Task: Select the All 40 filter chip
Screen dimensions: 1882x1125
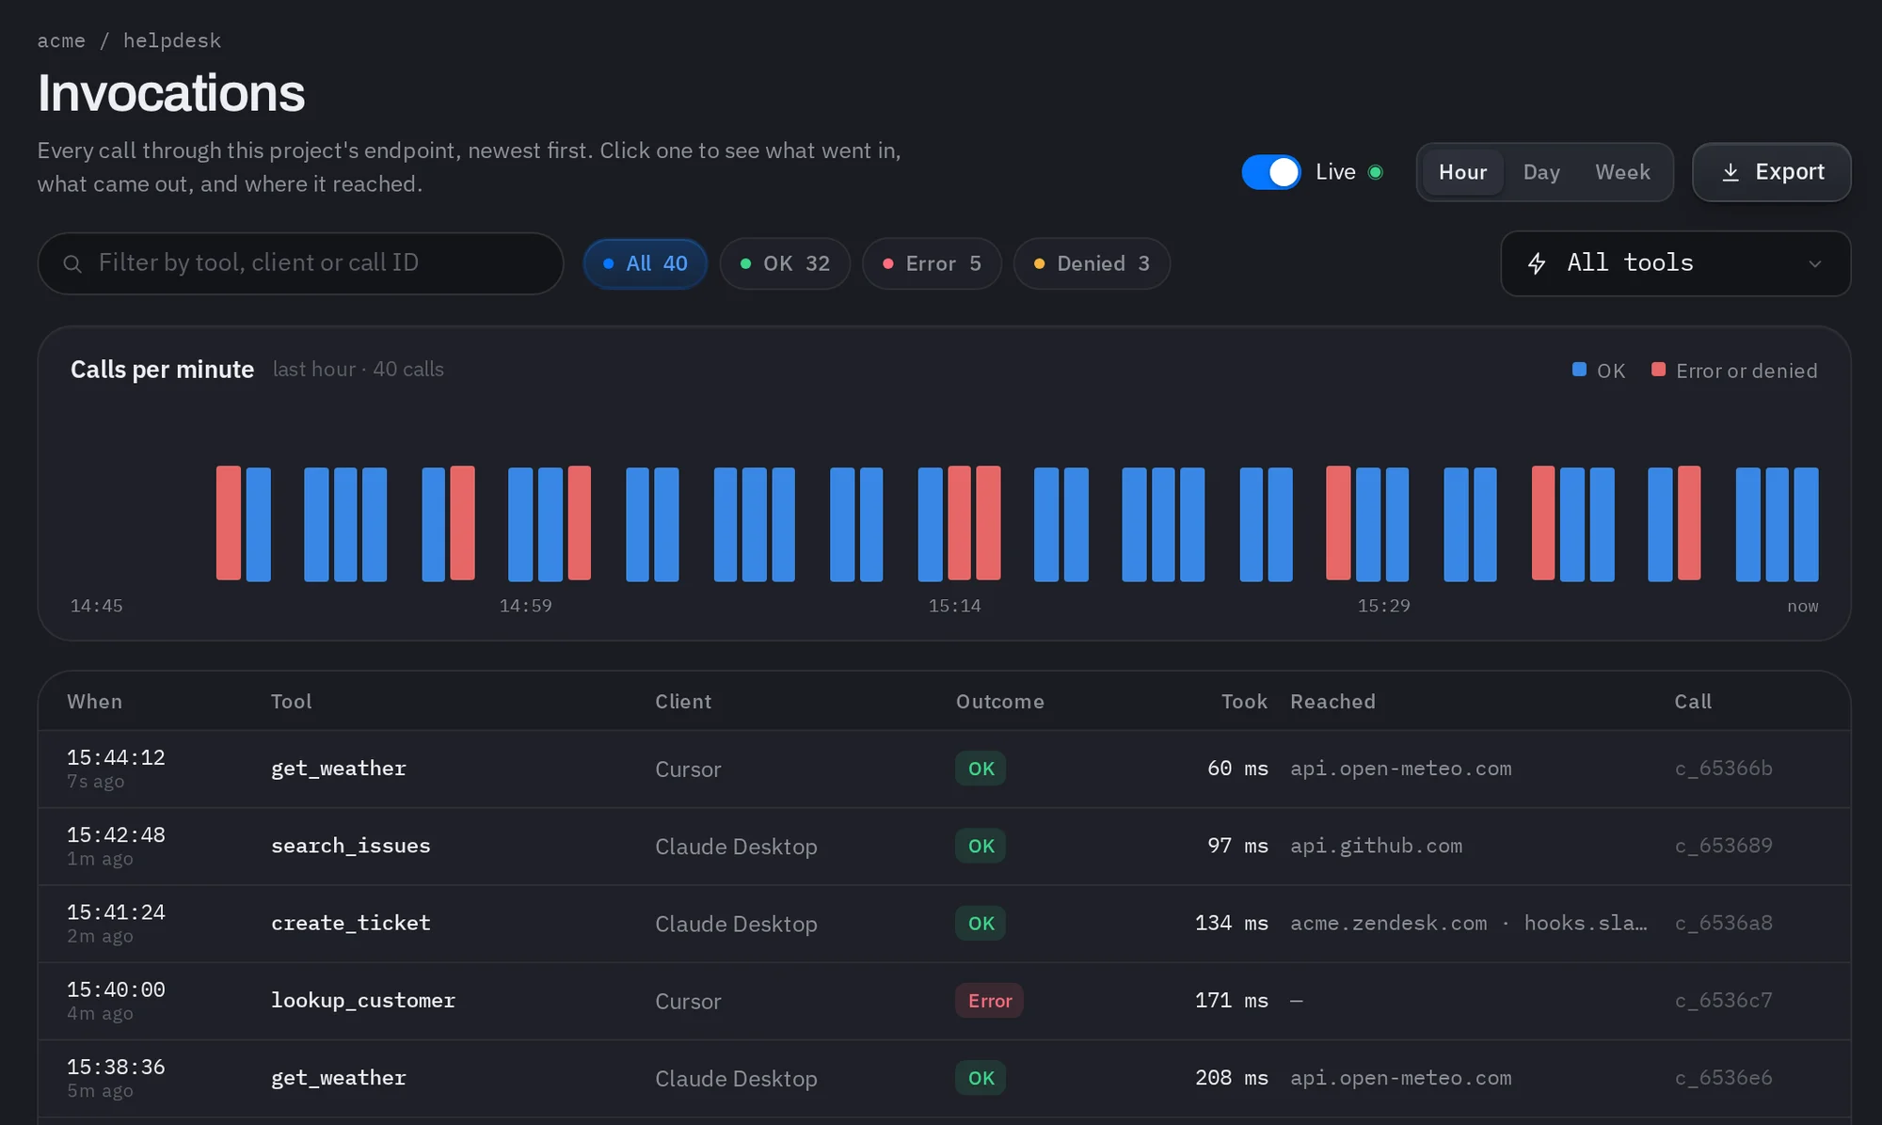Action: pos(645,263)
